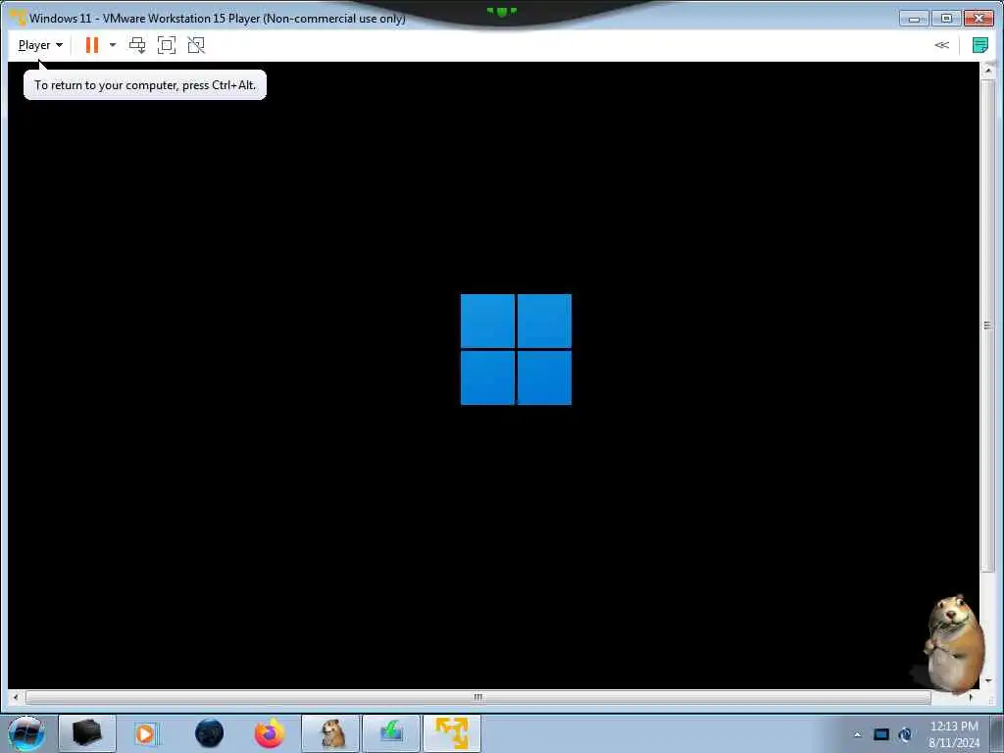Pause the virtual machine with orange button
Viewport: 1004px width, 753px height.
click(91, 45)
